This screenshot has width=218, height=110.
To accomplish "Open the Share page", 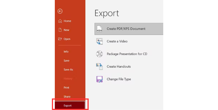I will tap(67, 97).
